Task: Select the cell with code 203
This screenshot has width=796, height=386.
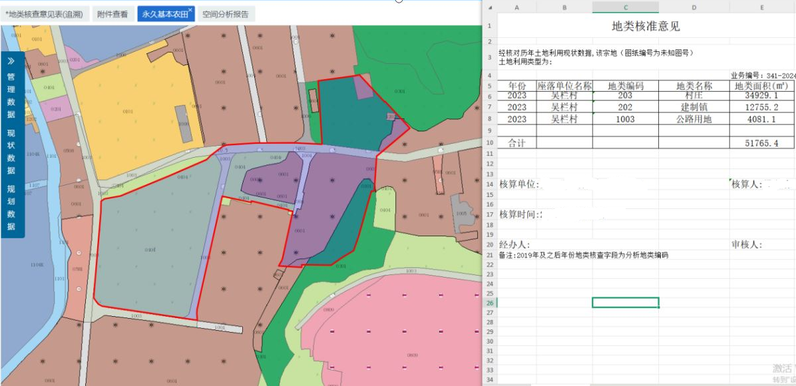Action: [626, 95]
